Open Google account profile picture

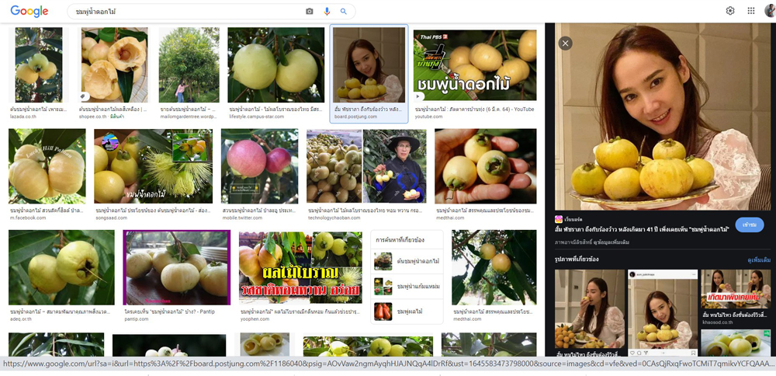(770, 11)
